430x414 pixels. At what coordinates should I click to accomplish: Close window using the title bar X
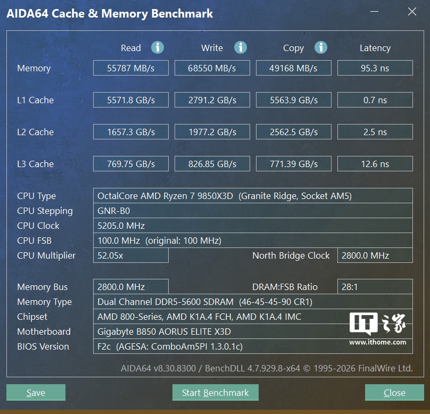pyautogui.click(x=412, y=12)
